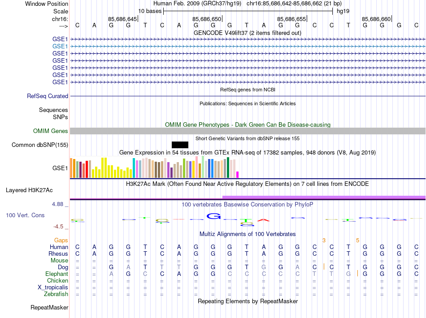Viewport: 426px width, 318px height.
Task: Select the Common dbSNP(155) track label
Action: (x=40, y=145)
